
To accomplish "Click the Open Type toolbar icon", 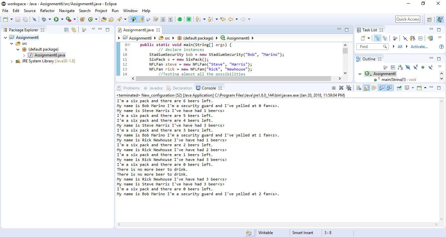I will [x=104, y=20].
